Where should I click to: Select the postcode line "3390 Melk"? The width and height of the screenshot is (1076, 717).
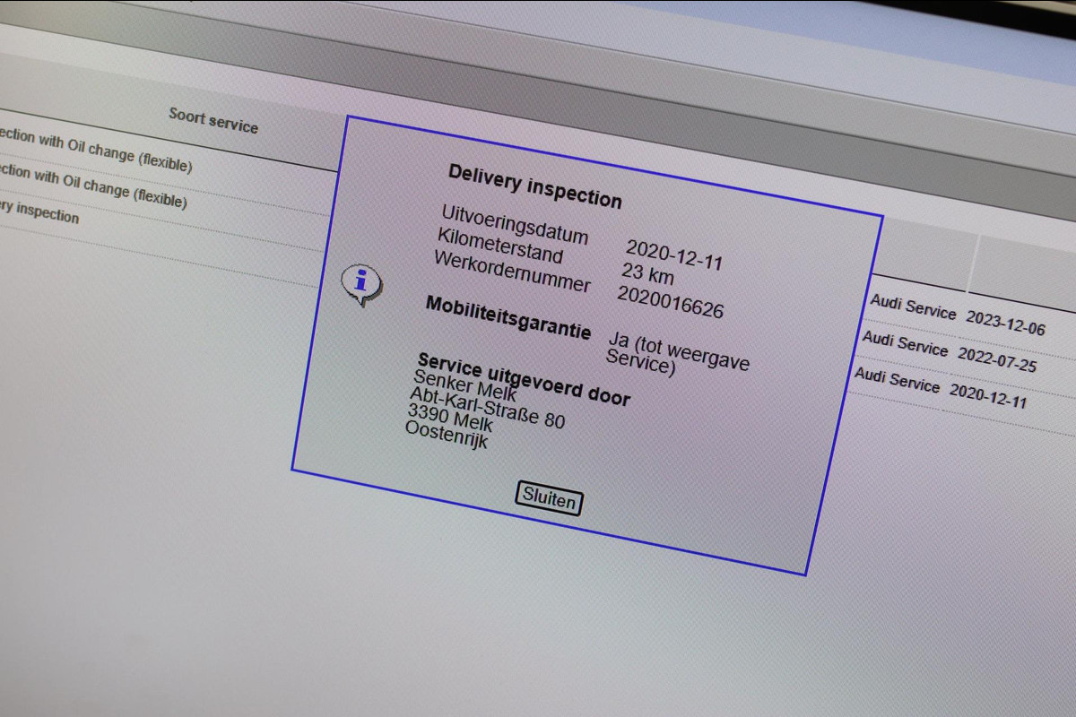click(450, 418)
